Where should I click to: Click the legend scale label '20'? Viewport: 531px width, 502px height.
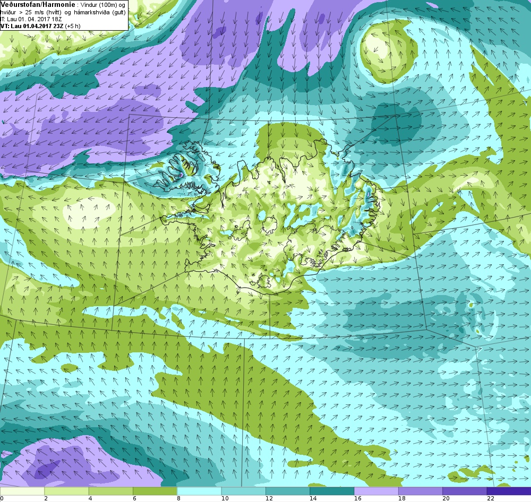click(x=447, y=498)
